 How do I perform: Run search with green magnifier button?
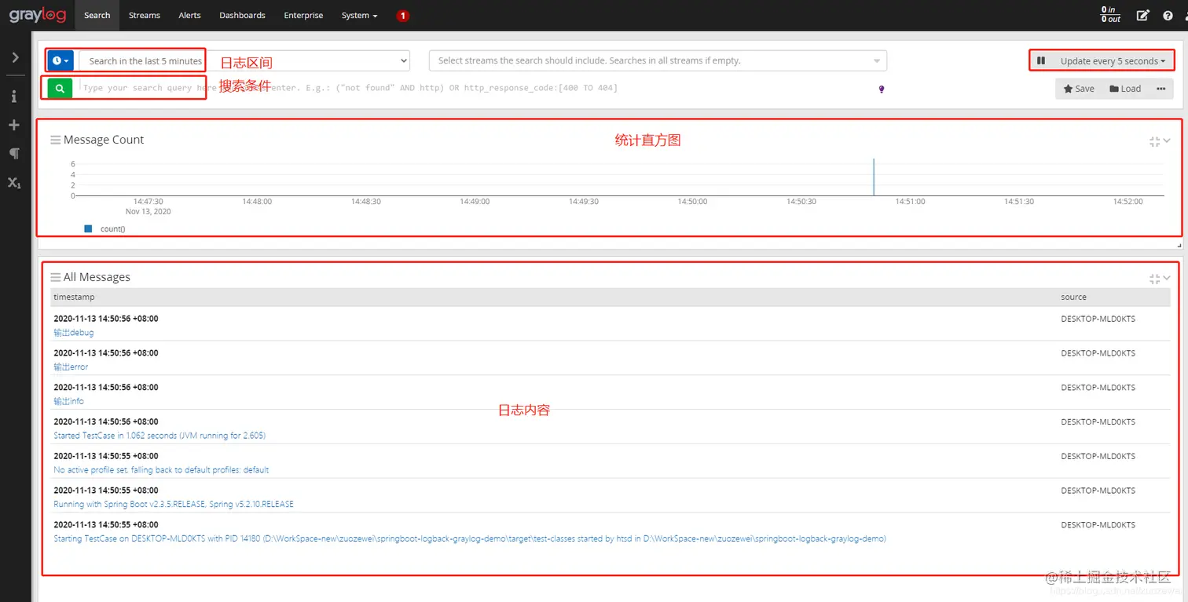tap(60, 89)
